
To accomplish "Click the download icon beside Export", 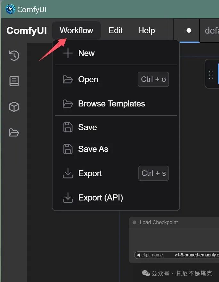I will pos(68,173).
